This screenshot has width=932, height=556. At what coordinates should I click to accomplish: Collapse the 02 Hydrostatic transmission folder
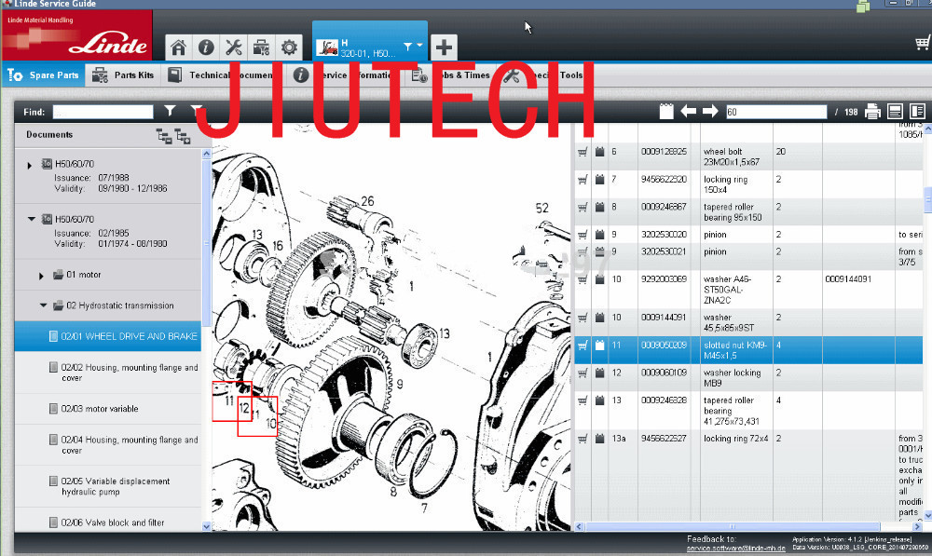click(x=41, y=305)
